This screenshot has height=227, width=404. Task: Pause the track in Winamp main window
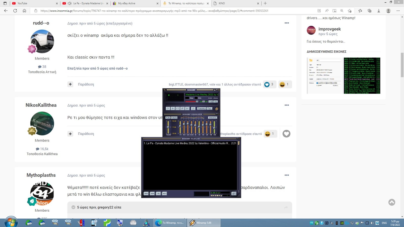click(x=178, y=108)
